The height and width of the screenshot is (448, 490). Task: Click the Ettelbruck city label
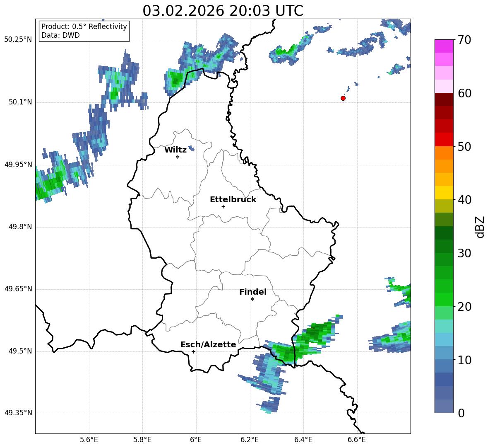[x=233, y=200]
